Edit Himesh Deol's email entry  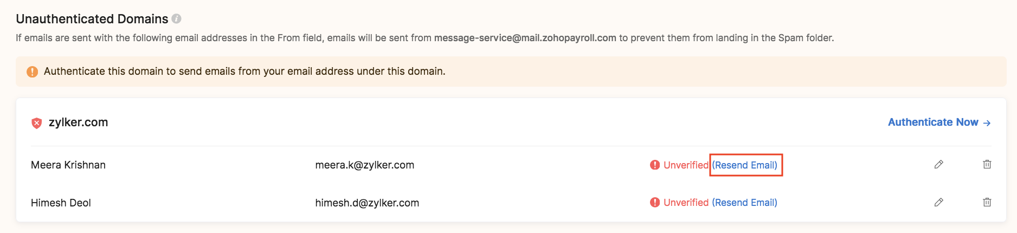pos(939,203)
